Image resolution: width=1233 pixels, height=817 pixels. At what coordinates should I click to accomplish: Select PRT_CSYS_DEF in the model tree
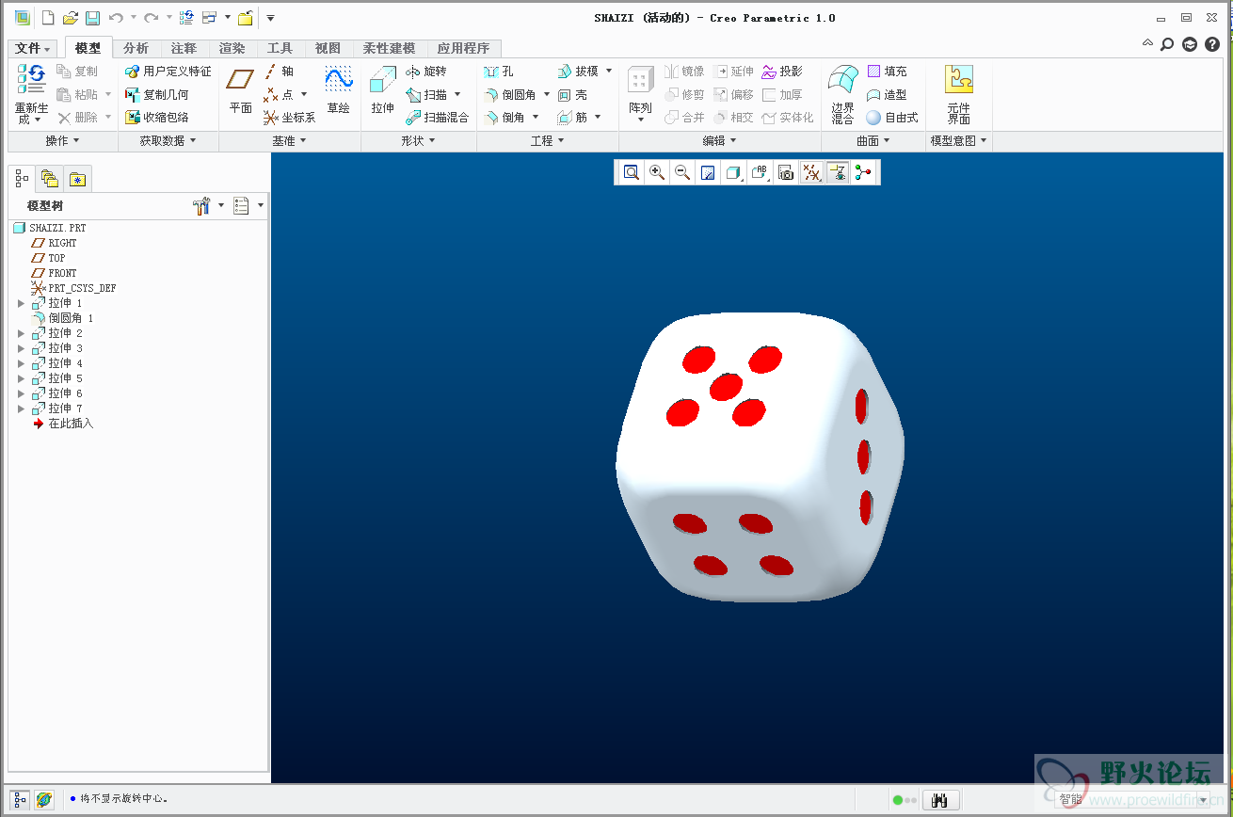74,288
